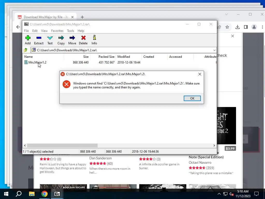Open Night episode 2 game thumbnail

[x=226, y=126]
